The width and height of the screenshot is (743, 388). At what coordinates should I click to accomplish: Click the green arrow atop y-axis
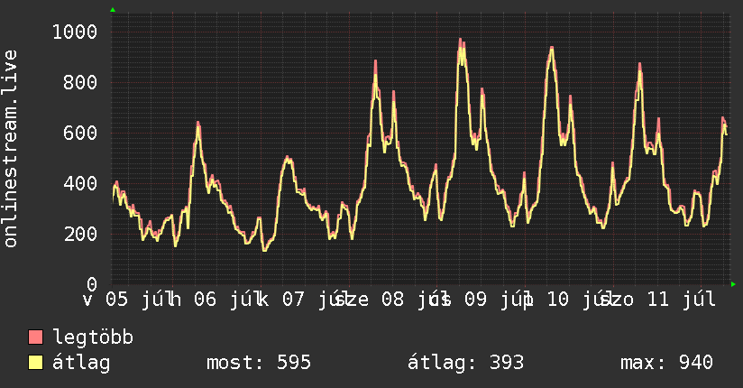point(113,10)
